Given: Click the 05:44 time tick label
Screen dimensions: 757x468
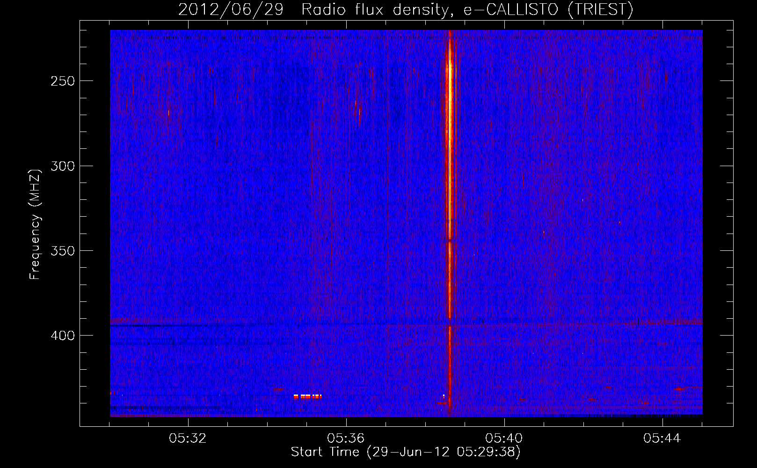Looking at the screenshot, I should point(662,439).
